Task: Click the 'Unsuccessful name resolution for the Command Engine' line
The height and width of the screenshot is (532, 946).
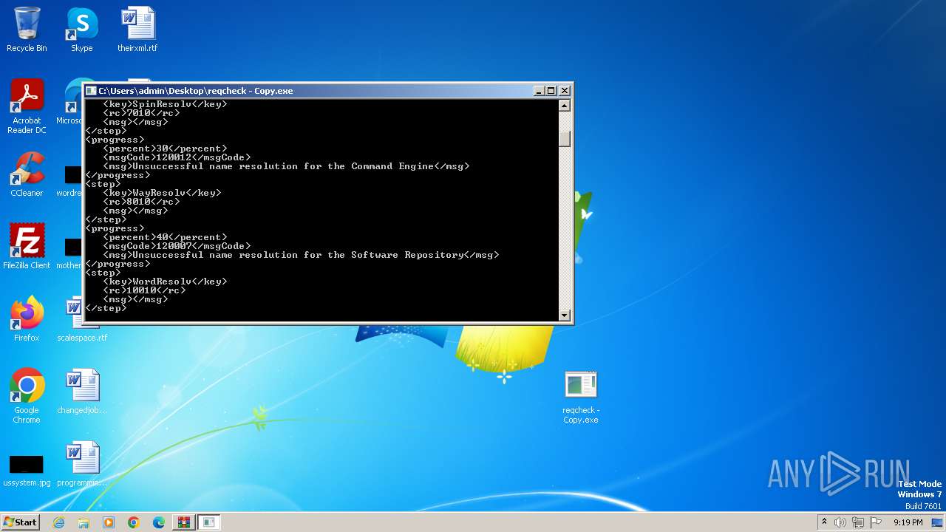Action: point(286,166)
